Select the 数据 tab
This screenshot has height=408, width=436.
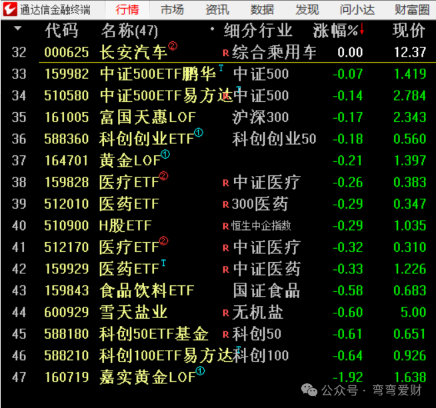(x=262, y=10)
